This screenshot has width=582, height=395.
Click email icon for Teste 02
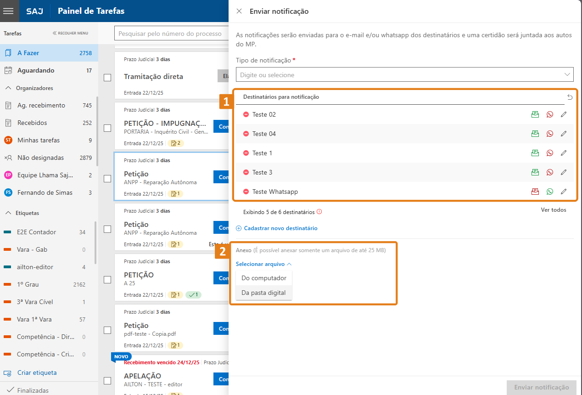(535, 114)
